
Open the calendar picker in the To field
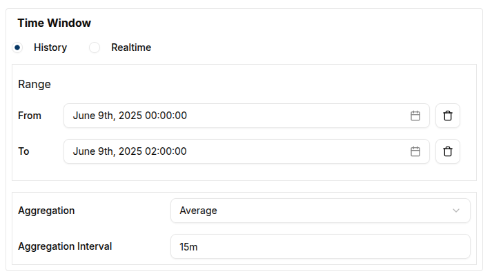tap(415, 151)
